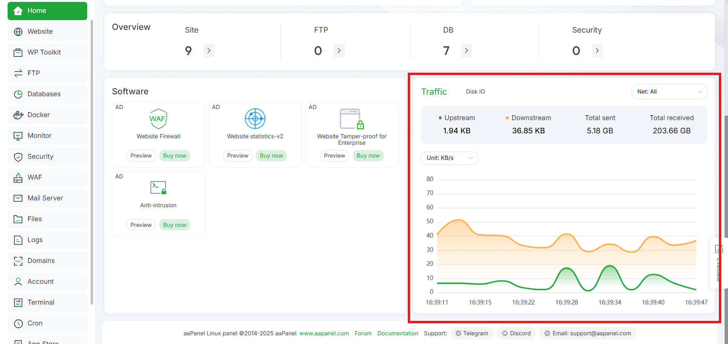
Task: Expand the Site count arrow
Action: click(209, 50)
